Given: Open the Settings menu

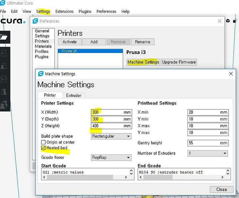Looking at the screenshot, I should pyautogui.click(x=43, y=11).
